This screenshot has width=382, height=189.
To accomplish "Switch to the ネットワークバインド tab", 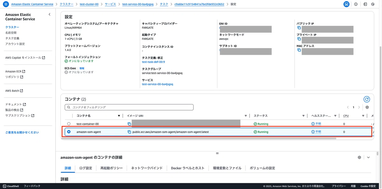I will point(147,168).
